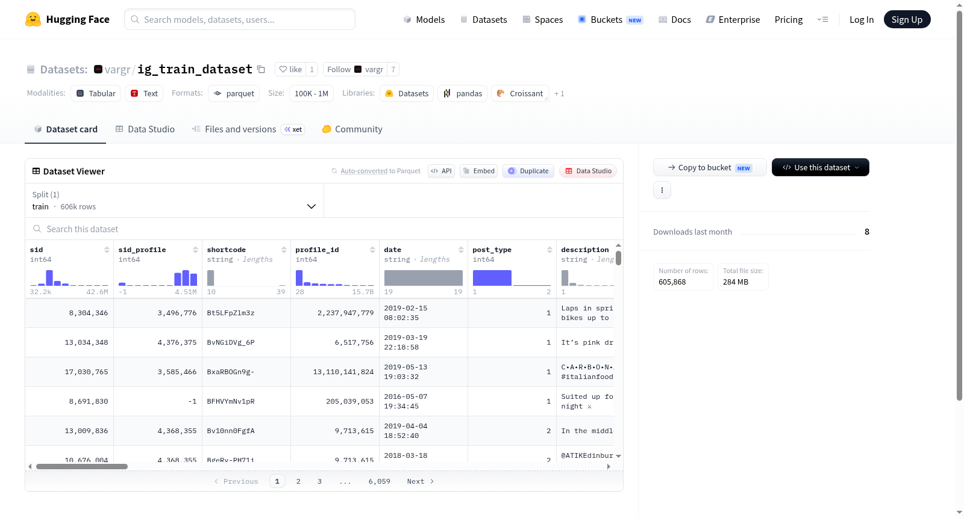The width and height of the screenshot is (964, 518).
Task: Sort by the profile_id column
Action: 372,250
